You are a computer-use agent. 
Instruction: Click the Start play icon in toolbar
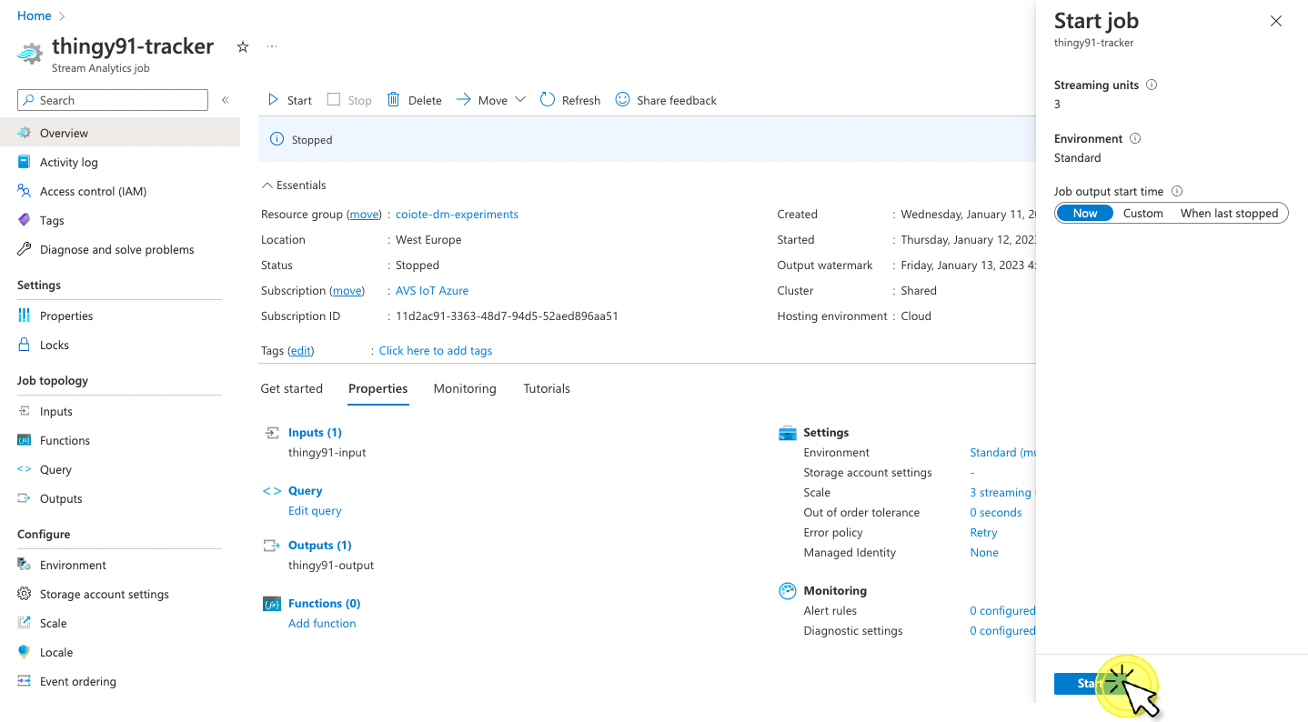pos(273,100)
